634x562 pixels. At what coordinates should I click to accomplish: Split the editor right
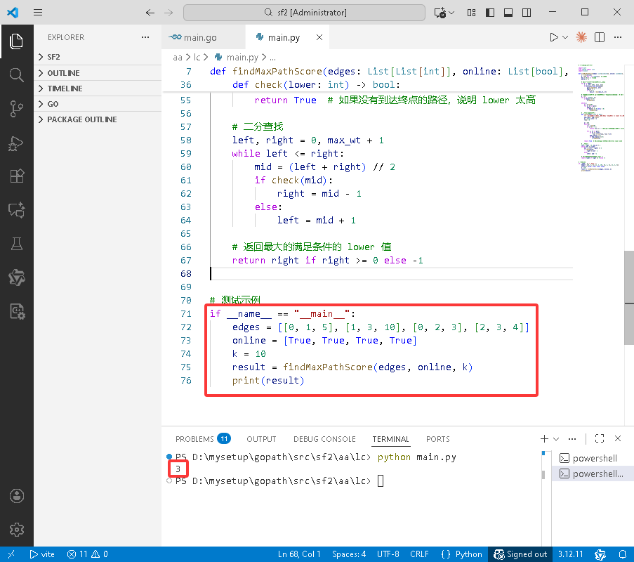(x=600, y=37)
